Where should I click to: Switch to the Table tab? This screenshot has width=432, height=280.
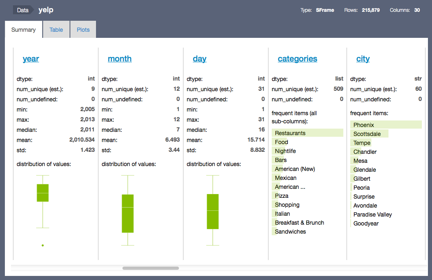(x=56, y=30)
